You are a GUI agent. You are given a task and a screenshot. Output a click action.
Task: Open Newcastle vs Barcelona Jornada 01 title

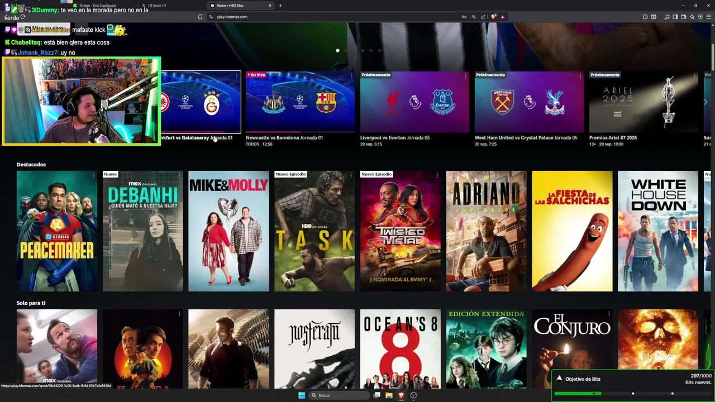284,137
